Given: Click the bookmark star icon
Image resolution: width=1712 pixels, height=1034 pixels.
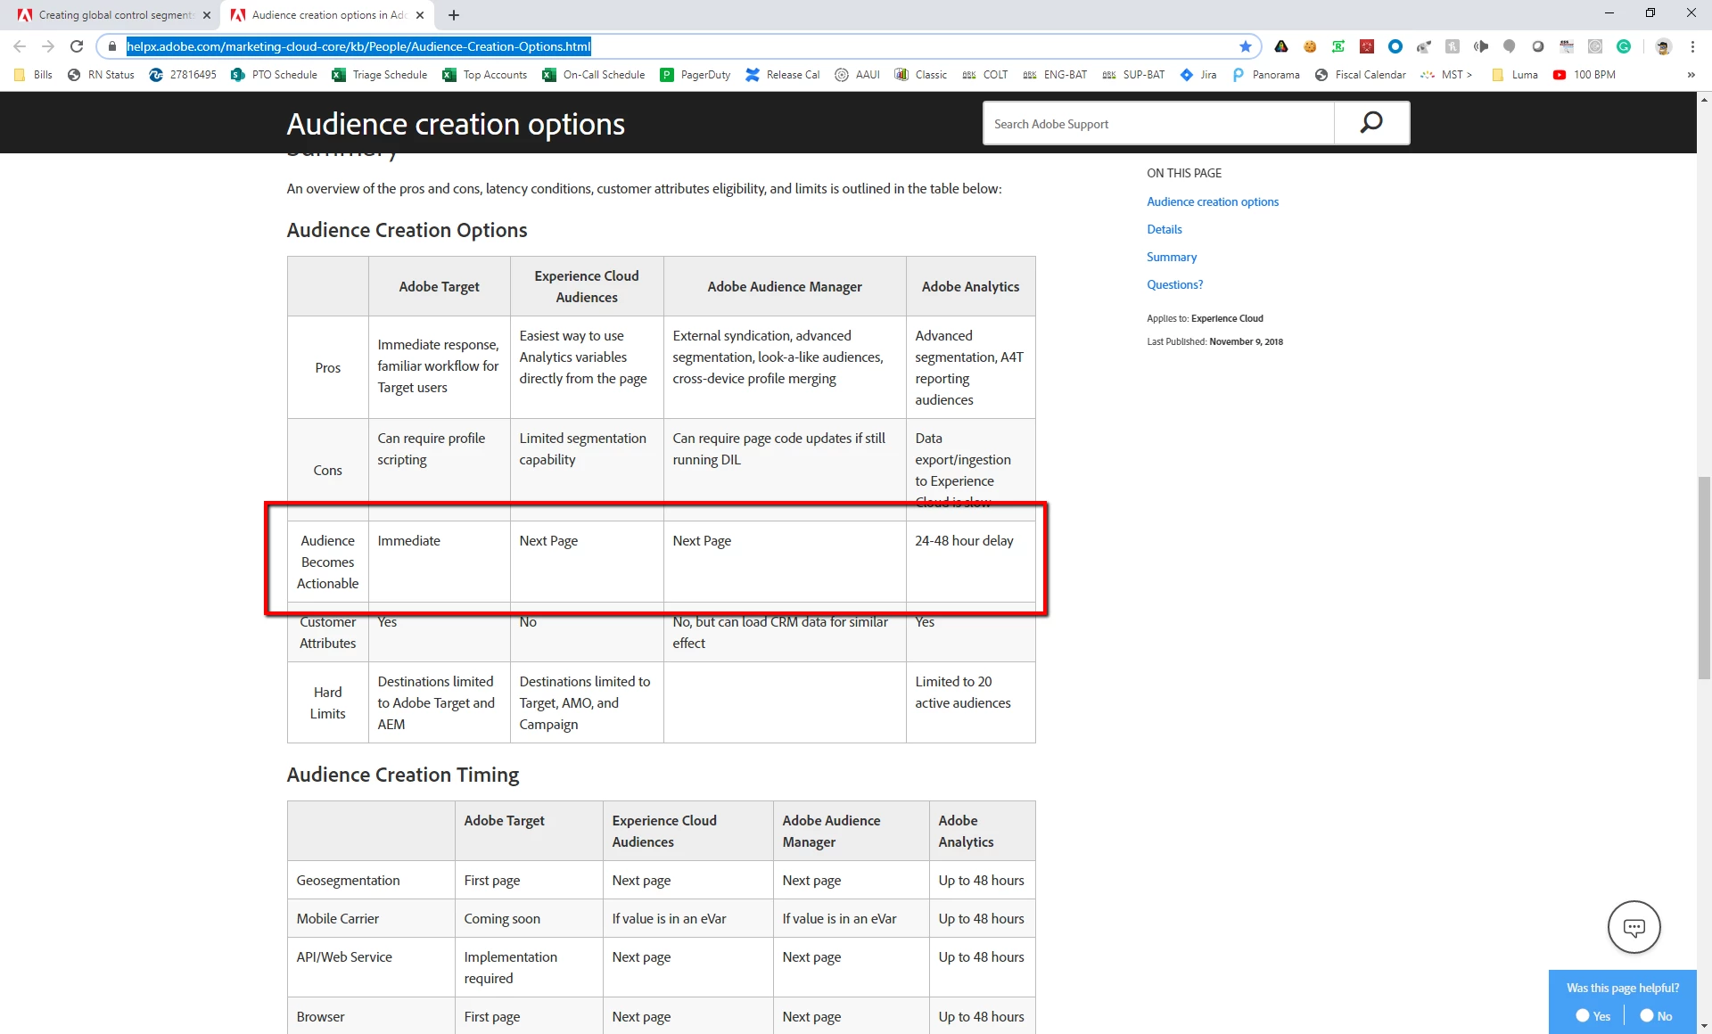Looking at the screenshot, I should point(1245,46).
